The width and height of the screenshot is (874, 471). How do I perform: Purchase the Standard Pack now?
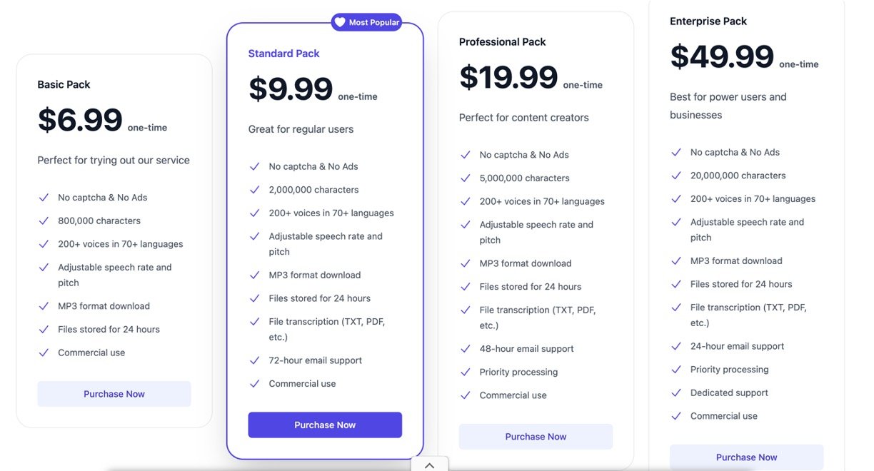(x=325, y=425)
